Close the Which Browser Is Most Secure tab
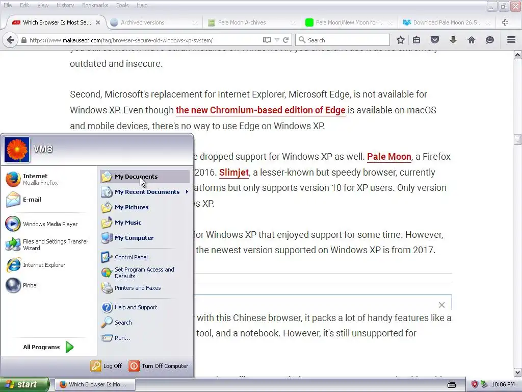 [x=97, y=22]
